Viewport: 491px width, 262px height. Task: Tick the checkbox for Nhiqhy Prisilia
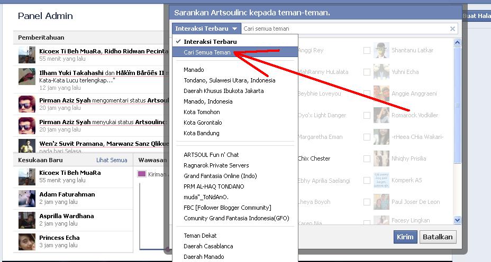tap(367, 158)
